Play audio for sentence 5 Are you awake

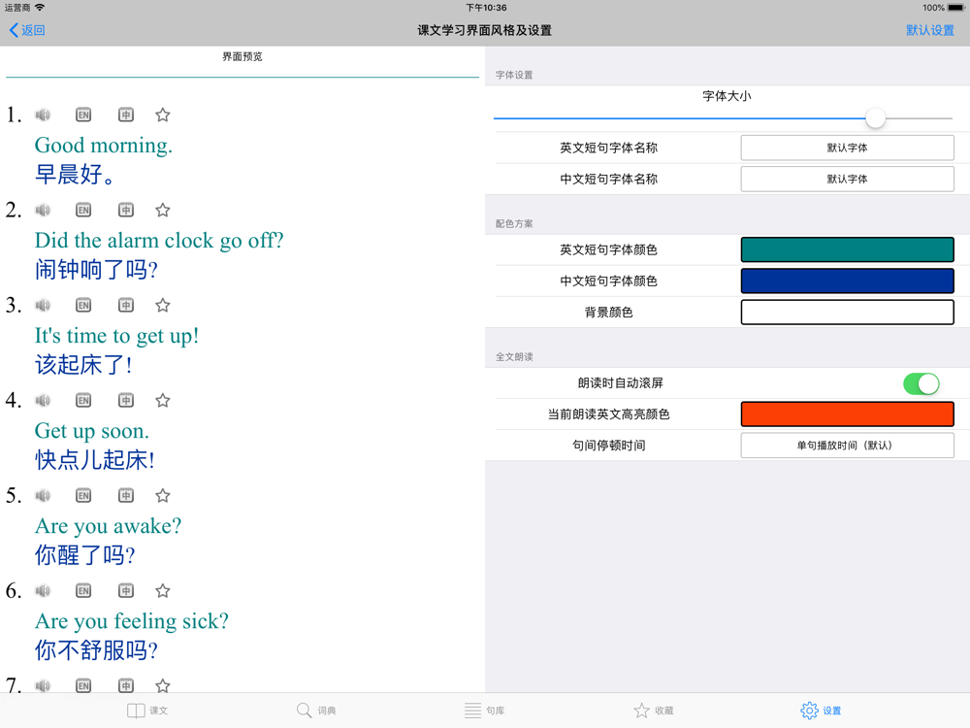[43, 495]
